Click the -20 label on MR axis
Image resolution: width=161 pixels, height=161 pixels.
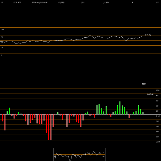(x=157, y=121)
